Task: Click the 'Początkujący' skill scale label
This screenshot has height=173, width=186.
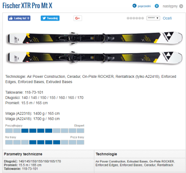Action: pyautogui.click(x=14, y=125)
